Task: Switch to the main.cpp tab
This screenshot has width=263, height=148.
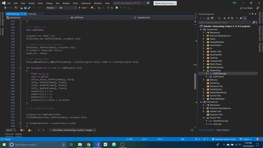Action: (x=32, y=14)
